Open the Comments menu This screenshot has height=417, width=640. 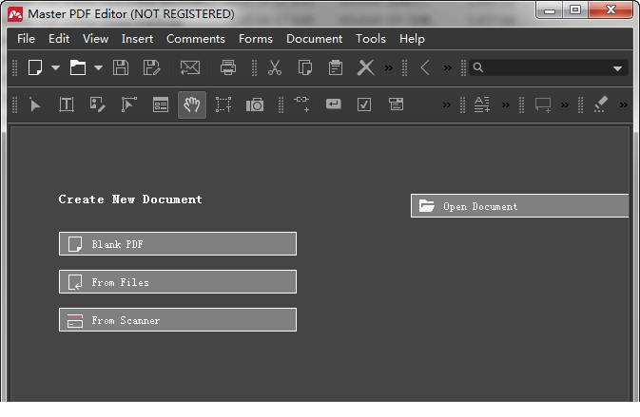click(x=196, y=39)
